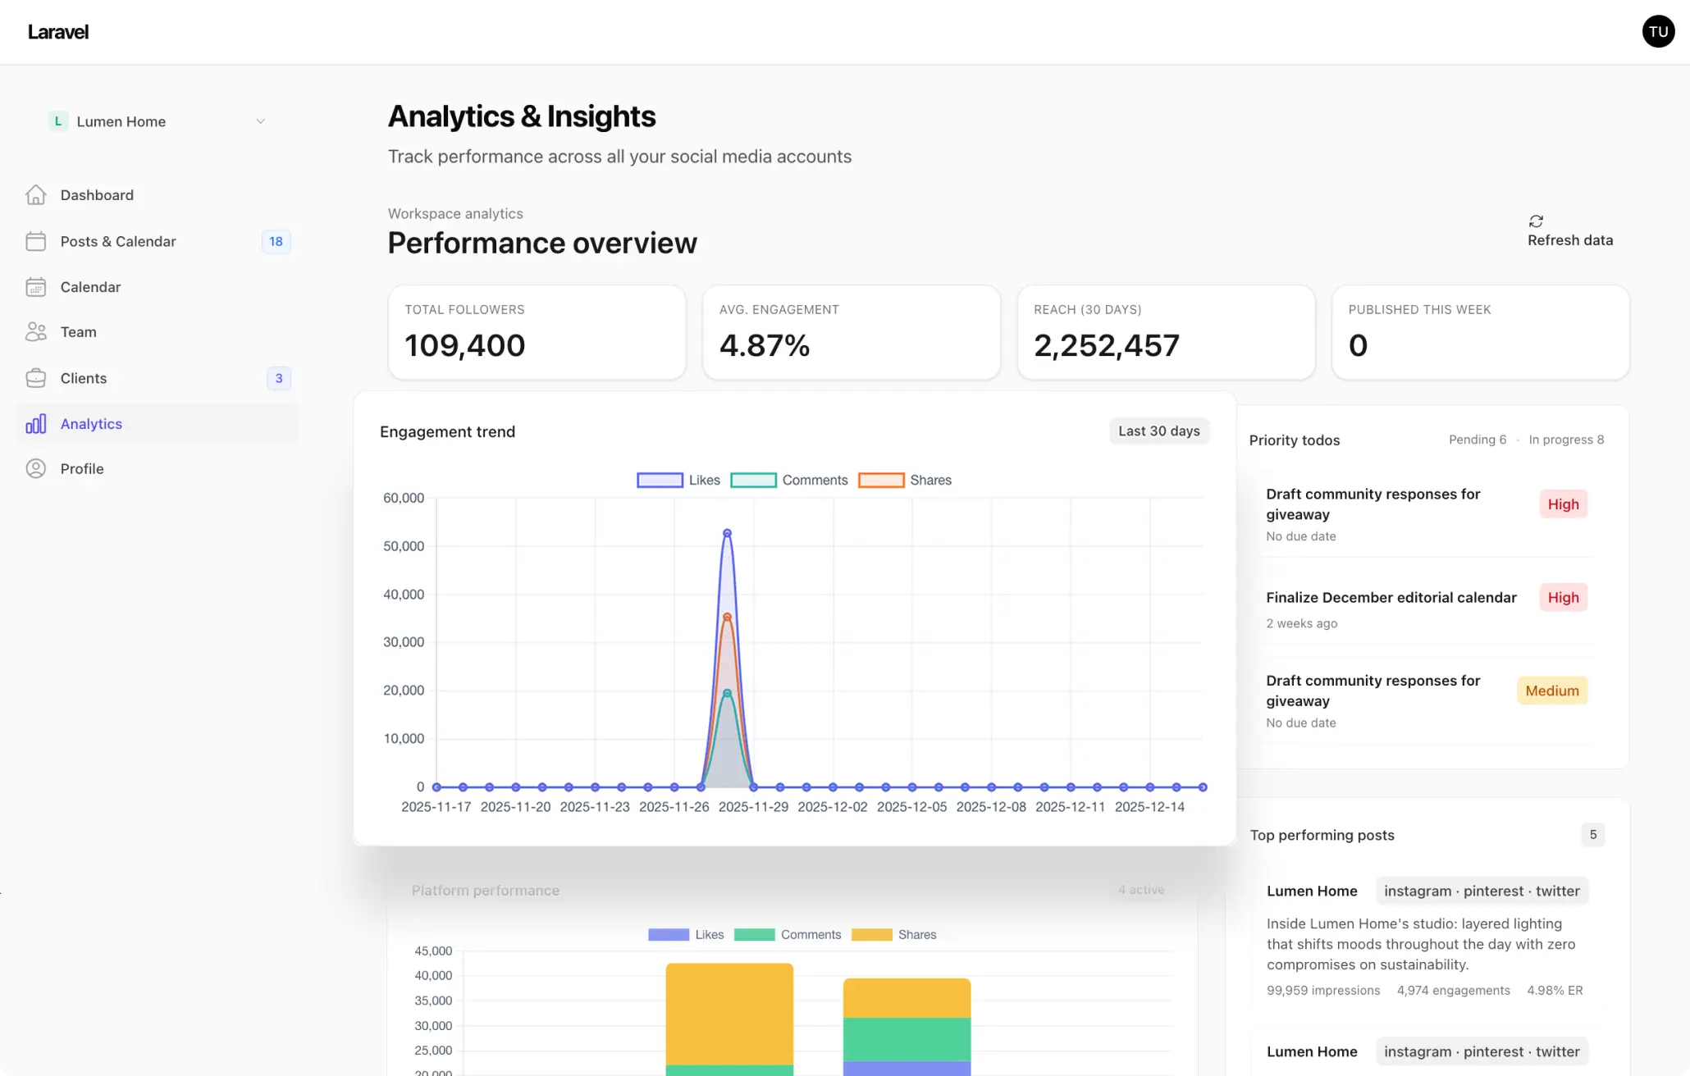Viewport: 1690px width, 1076px height.
Task: Select the Posts & Calendar sidebar icon
Action: pos(36,241)
